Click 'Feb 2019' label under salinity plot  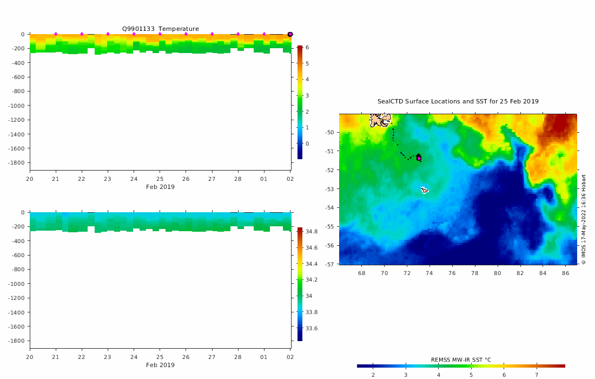coord(160,365)
